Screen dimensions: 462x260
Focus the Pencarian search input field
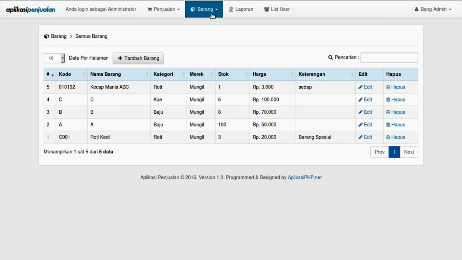pos(389,58)
